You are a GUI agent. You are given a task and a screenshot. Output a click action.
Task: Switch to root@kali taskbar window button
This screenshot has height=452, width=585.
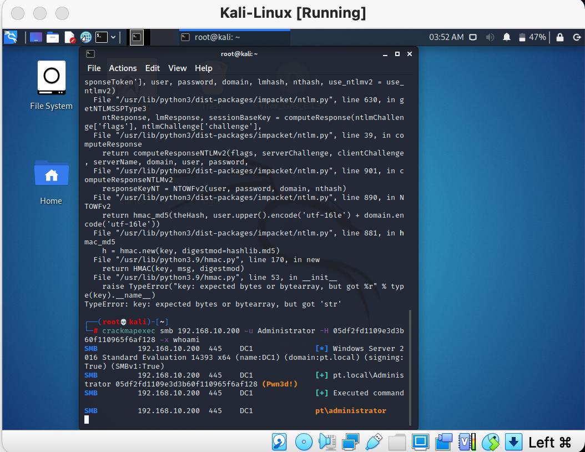(235, 37)
